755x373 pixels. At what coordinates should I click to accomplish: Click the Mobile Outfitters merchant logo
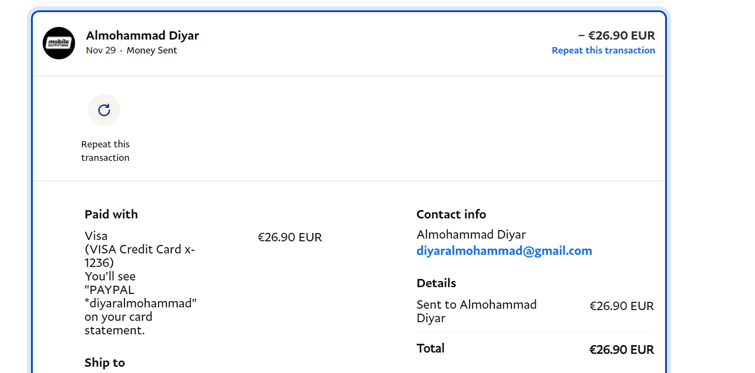[59, 43]
